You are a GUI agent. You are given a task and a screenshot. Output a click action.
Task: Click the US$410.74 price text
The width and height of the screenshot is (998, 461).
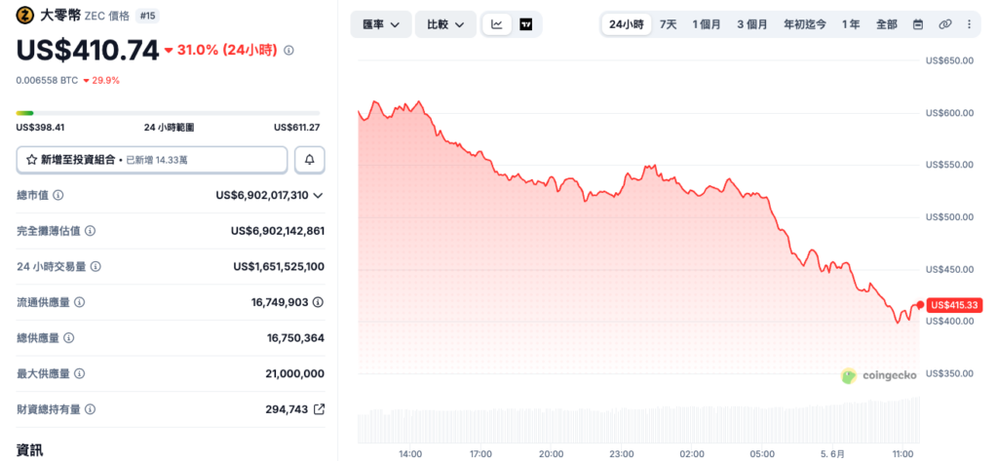coord(88,50)
